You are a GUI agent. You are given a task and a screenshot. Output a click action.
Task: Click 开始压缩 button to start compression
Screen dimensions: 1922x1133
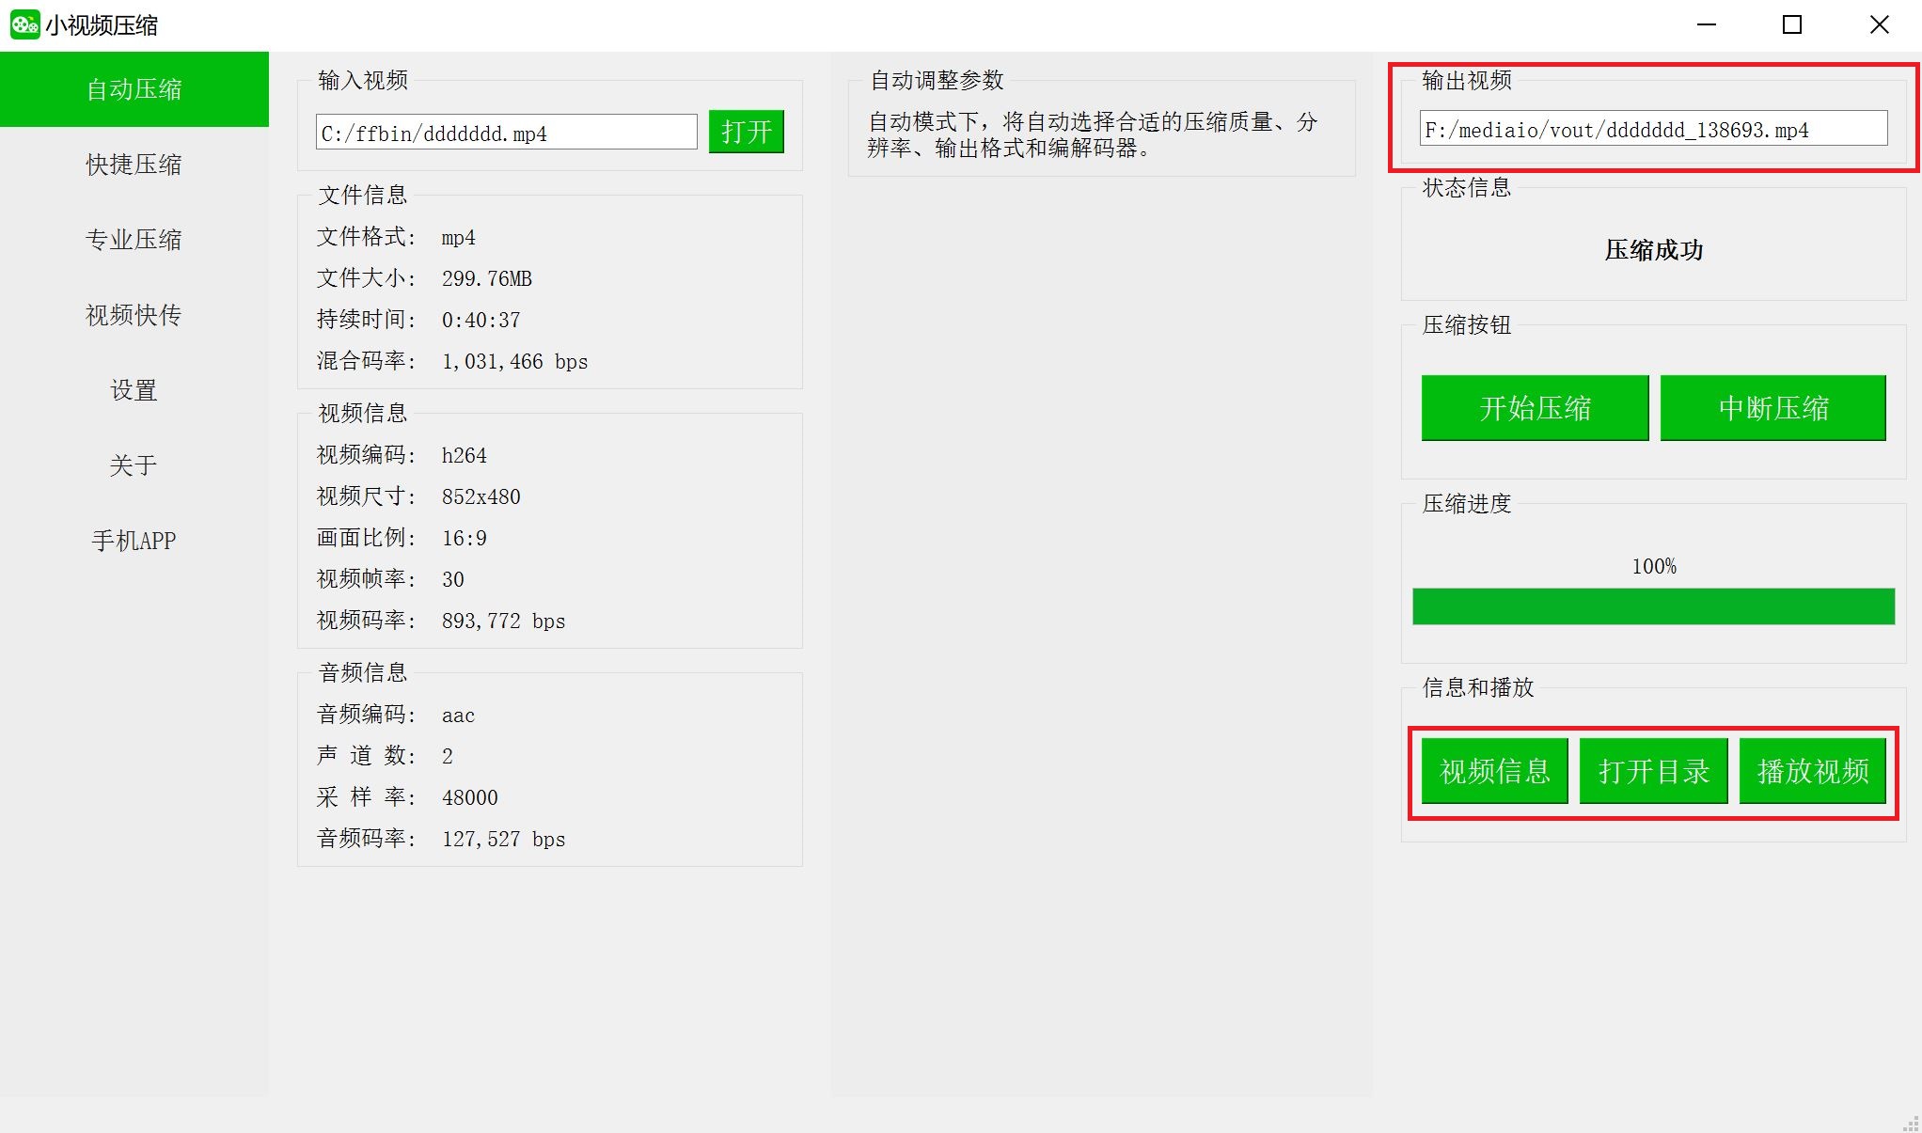[1535, 407]
